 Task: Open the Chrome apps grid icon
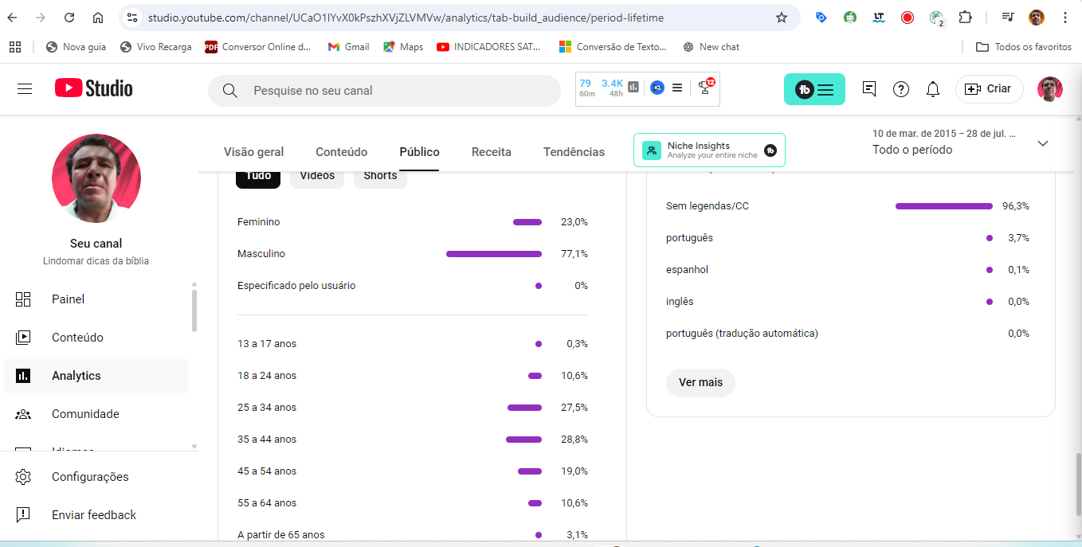(15, 47)
